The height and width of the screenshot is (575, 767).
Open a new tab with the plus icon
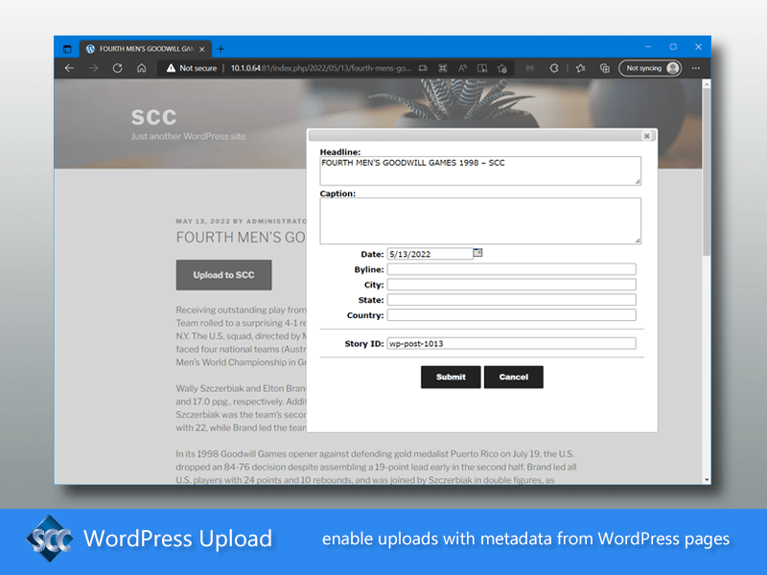tap(221, 49)
